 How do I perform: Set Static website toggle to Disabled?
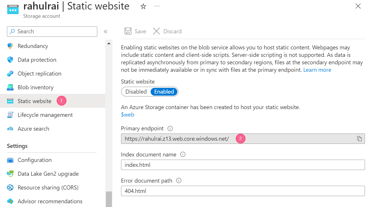click(136, 92)
